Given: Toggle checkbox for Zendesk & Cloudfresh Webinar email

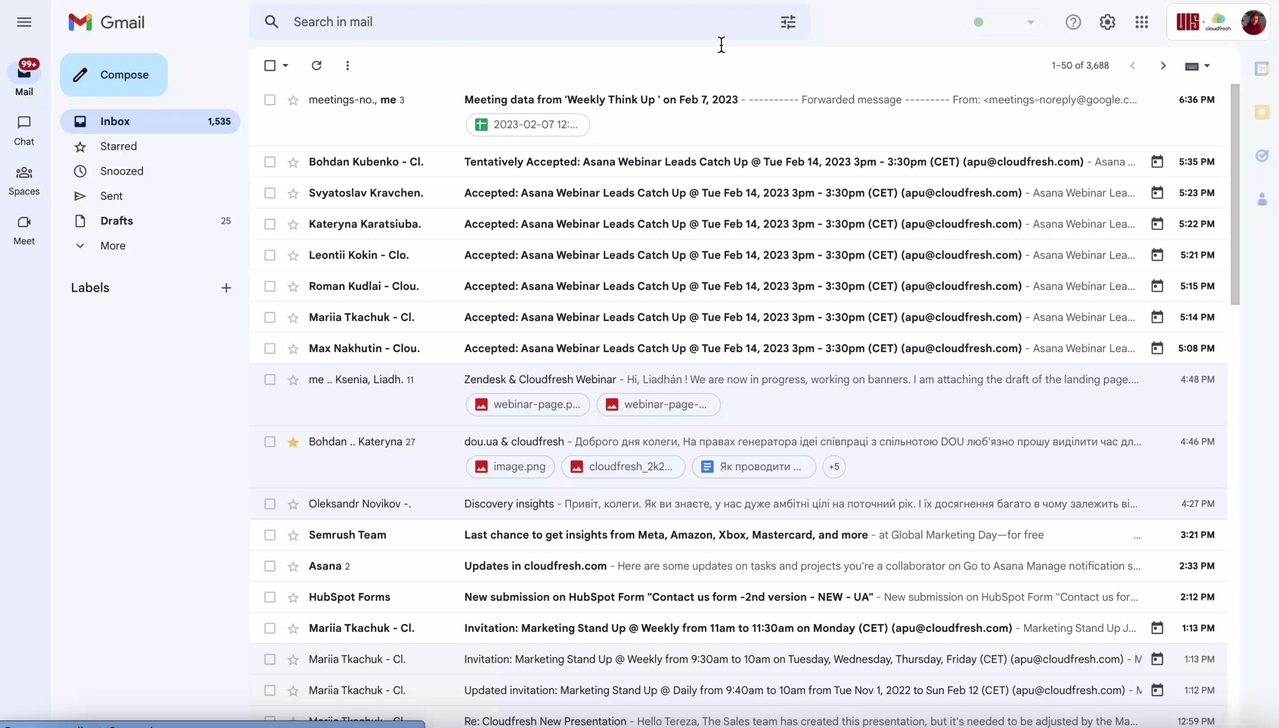Looking at the screenshot, I should click(x=270, y=380).
